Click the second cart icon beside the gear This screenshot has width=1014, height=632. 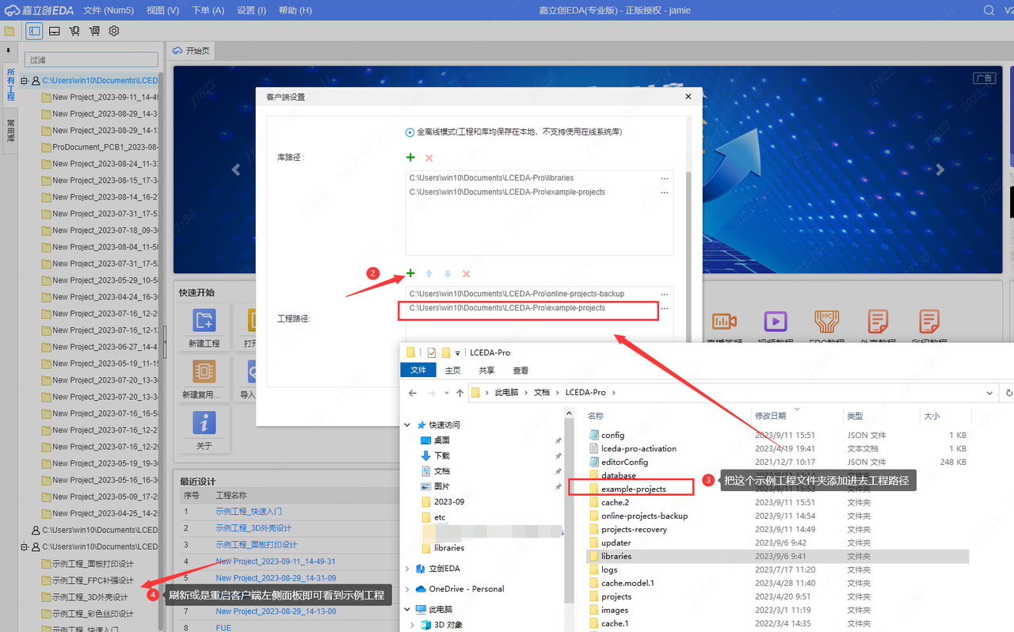tap(94, 31)
